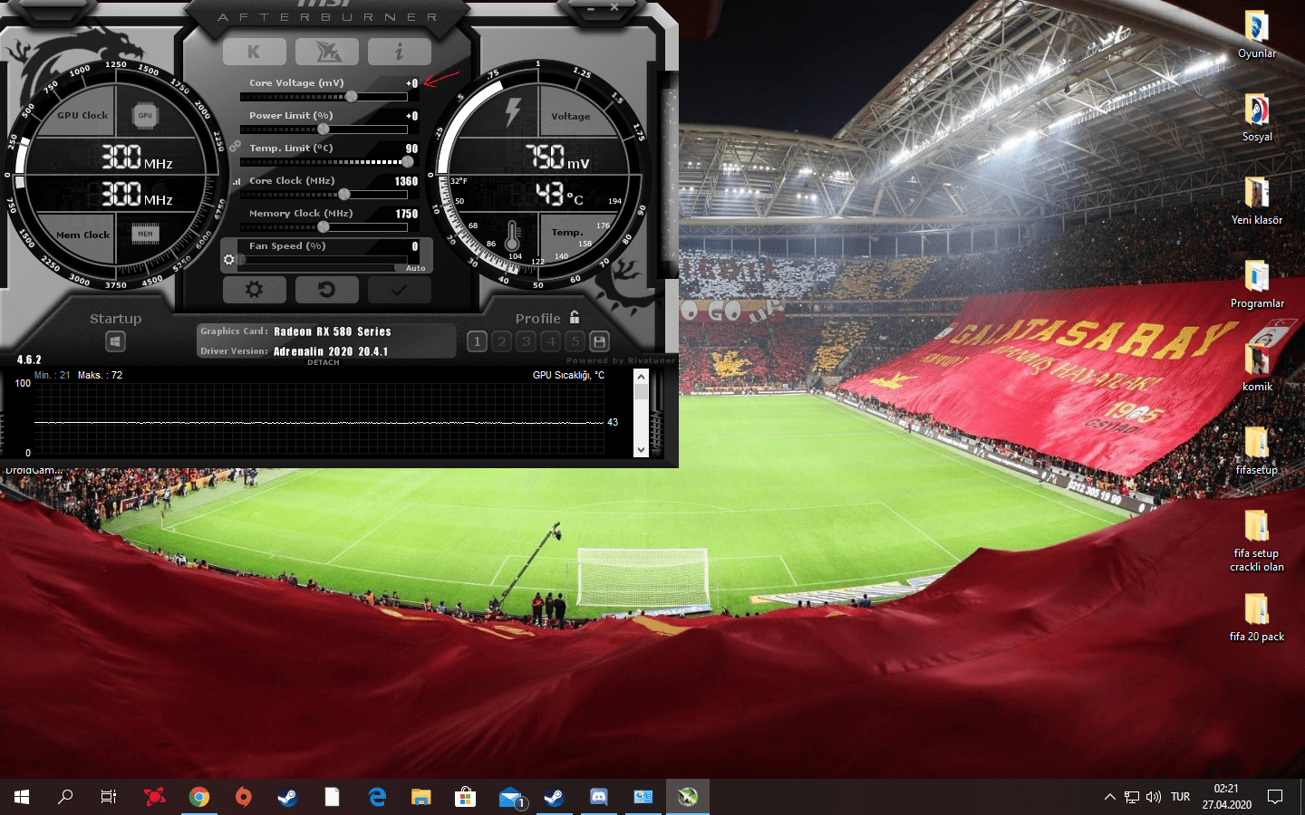
Task: Select profile slot 5
Action: coord(575,341)
